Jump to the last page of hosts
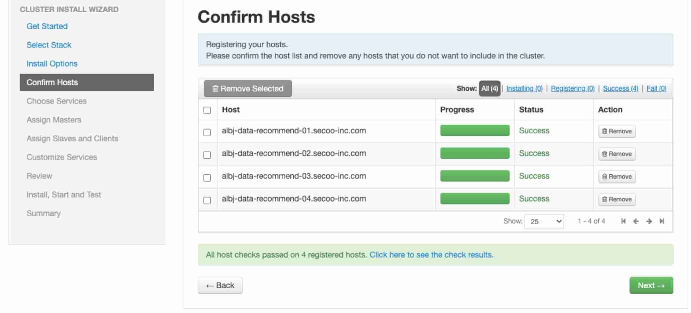 coord(662,221)
